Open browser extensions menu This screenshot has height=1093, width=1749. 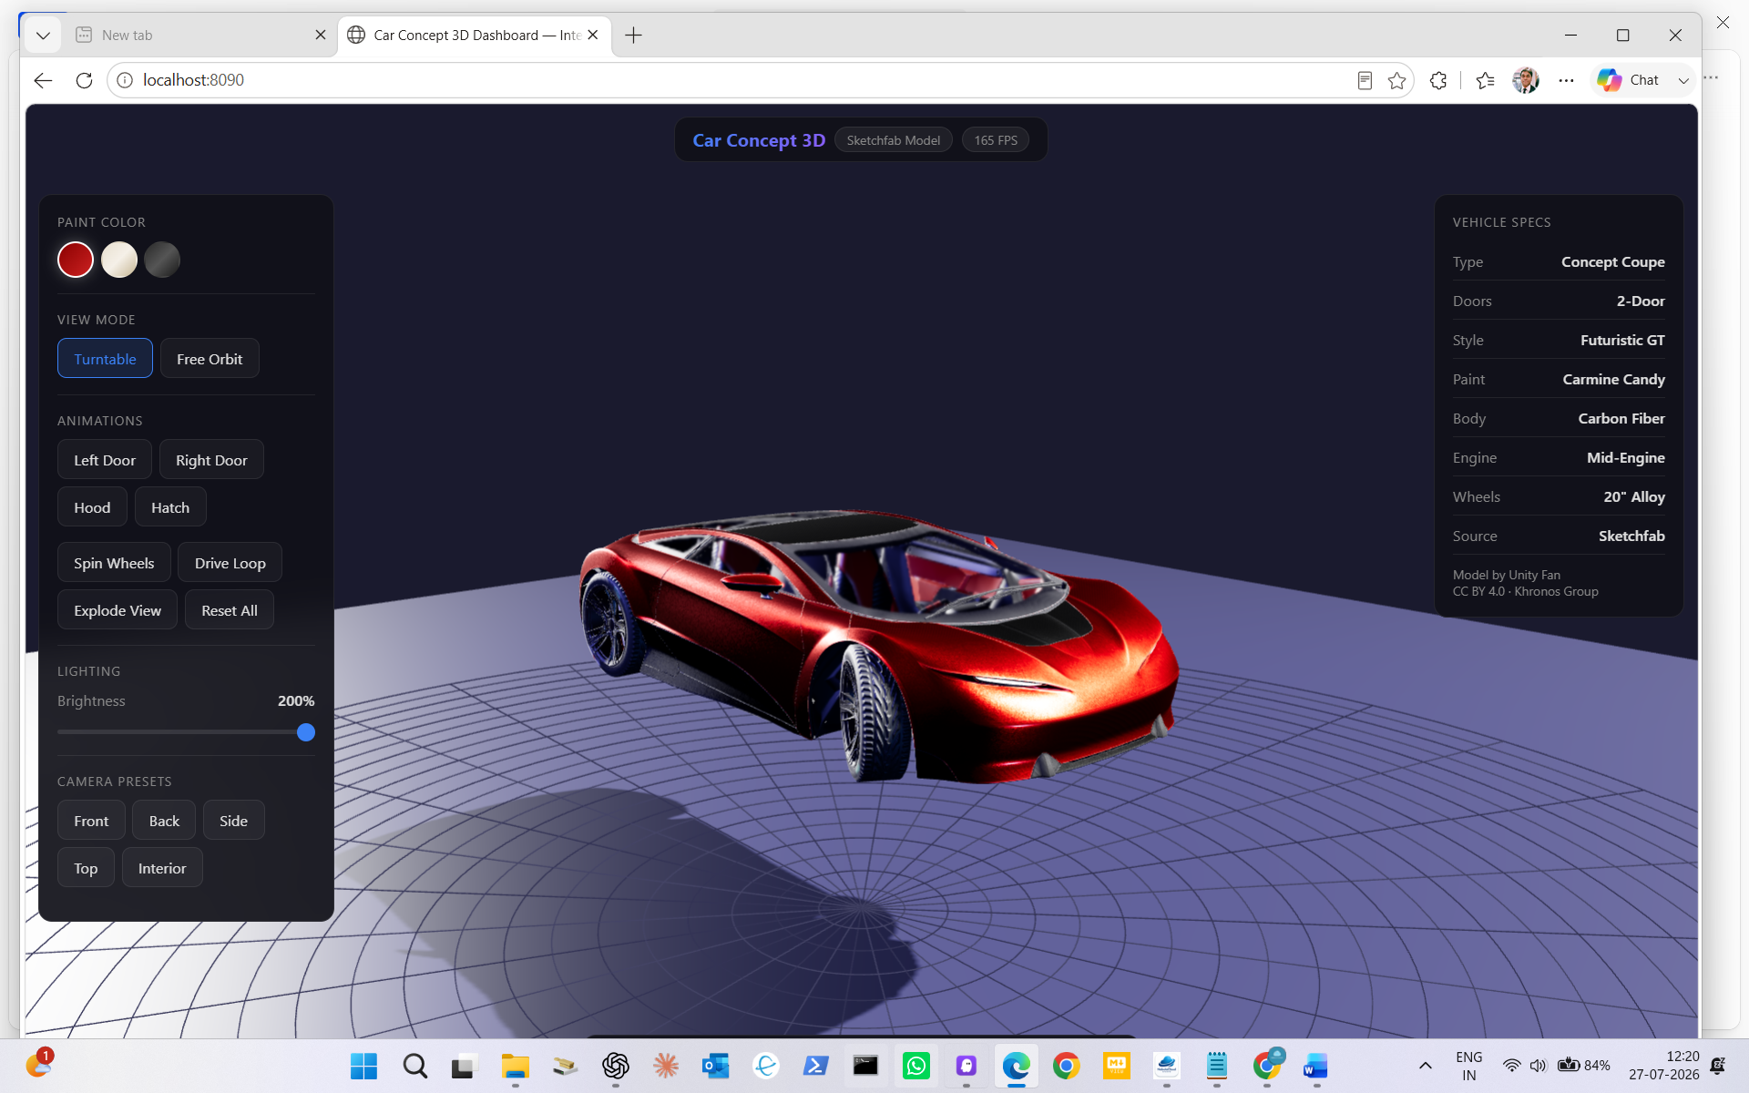tap(1438, 80)
